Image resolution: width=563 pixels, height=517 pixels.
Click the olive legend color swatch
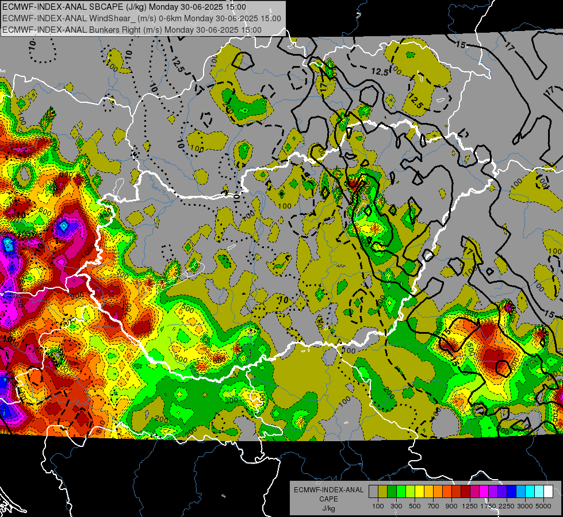(x=382, y=492)
